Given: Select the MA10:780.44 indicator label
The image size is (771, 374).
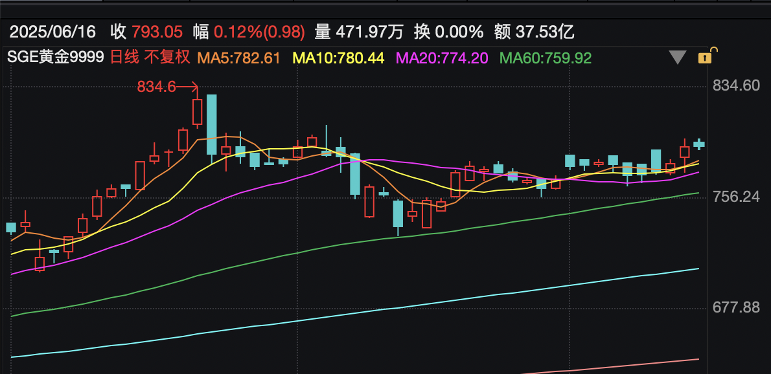Looking at the screenshot, I should 338,58.
